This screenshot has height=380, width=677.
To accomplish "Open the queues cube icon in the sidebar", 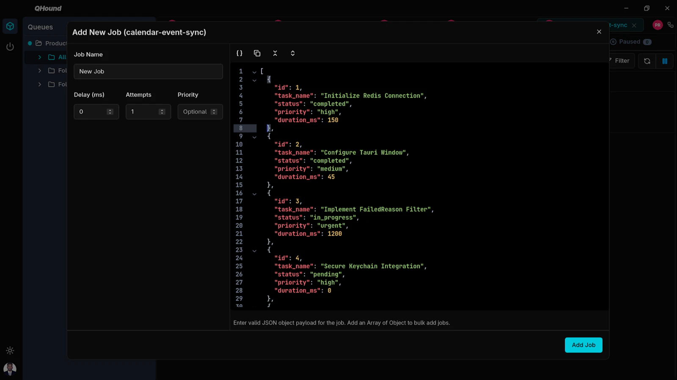I will 10,26.
